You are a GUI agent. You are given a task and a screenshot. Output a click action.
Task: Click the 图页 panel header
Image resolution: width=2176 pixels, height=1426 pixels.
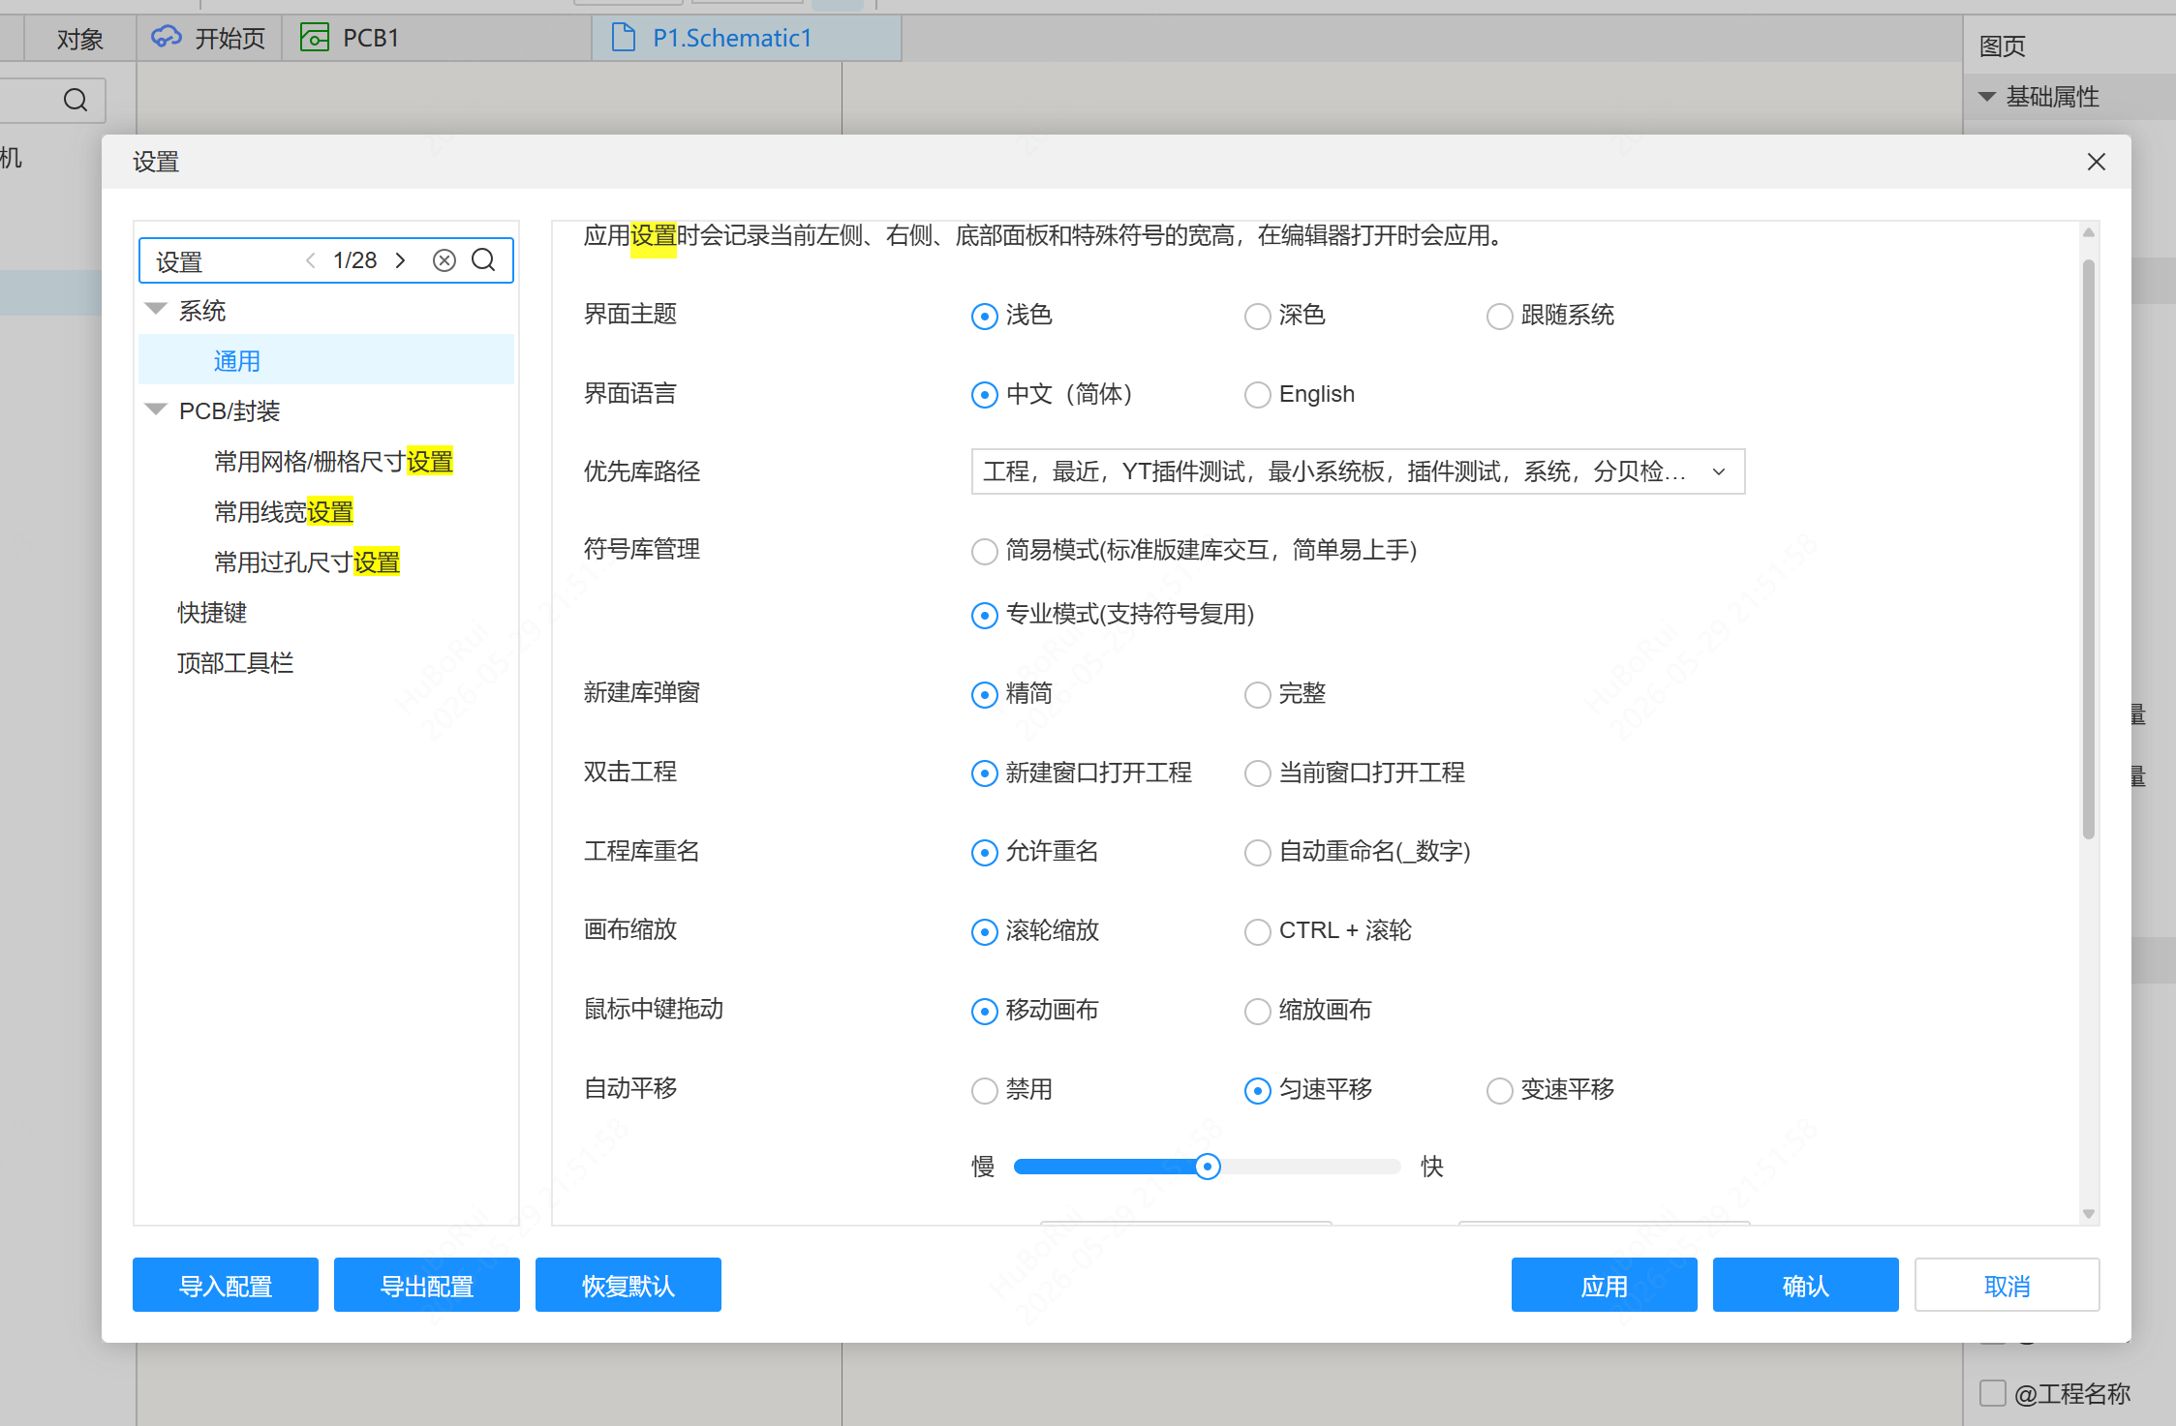[2003, 46]
